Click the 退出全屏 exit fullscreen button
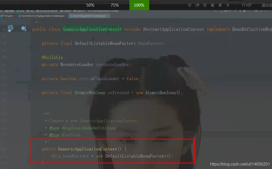Screen dimensions: 272x169 click(267, 5)
